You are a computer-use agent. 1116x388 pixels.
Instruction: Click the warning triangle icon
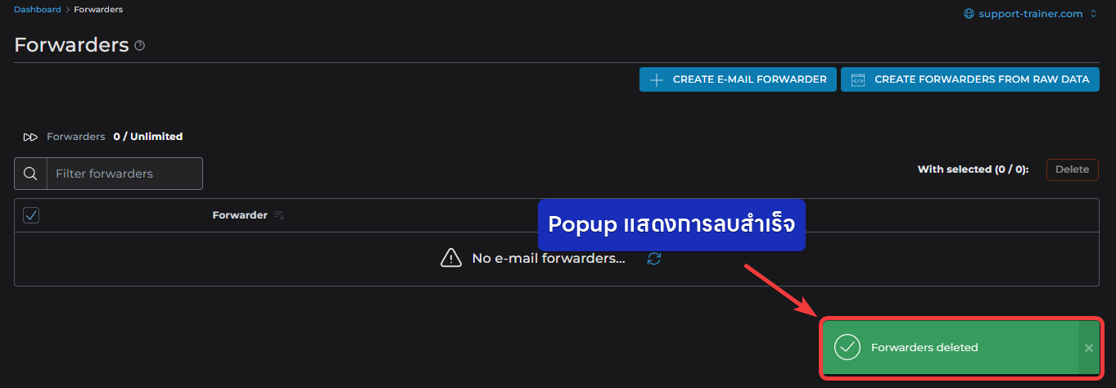click(451, 258)
